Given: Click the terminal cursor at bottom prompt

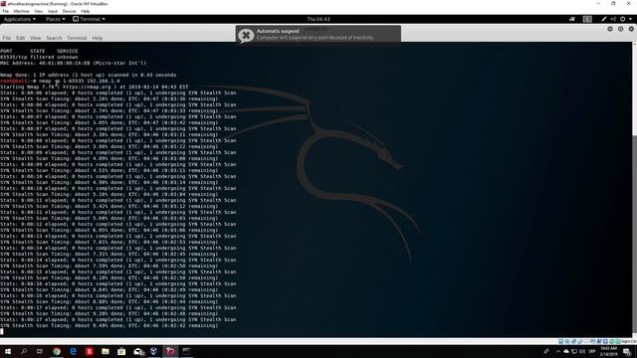Looking at the screenshot, I should (2, 331).
